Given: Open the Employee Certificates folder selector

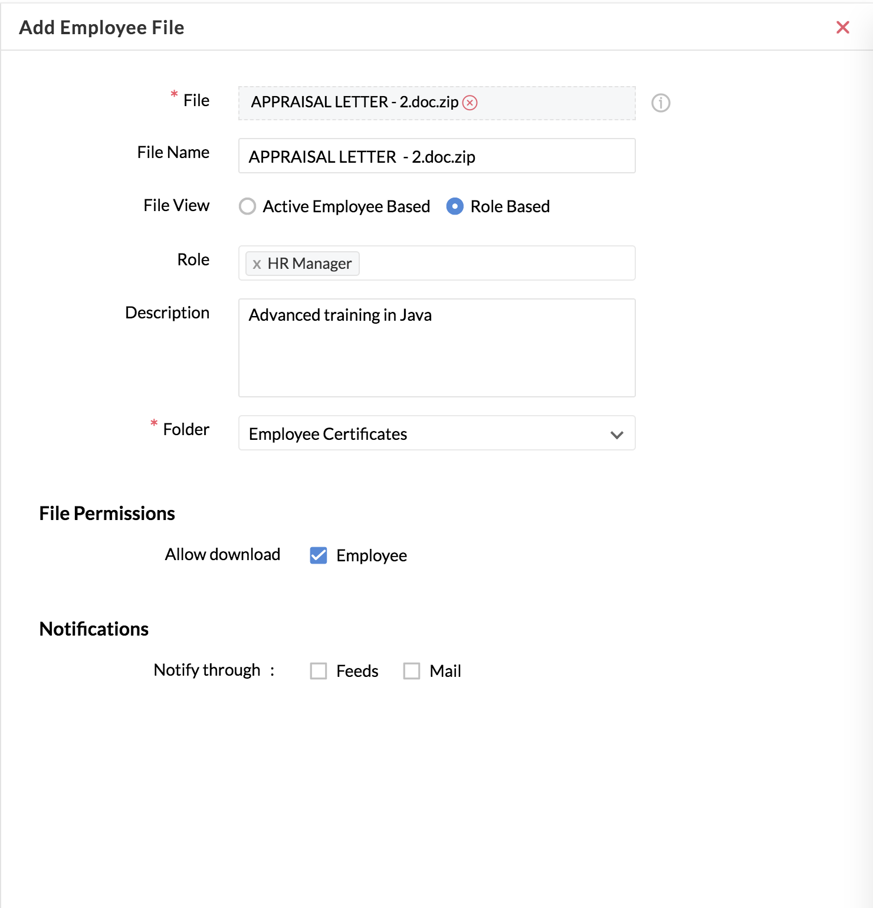Looking at the screenshot, I should click(436, 433).
